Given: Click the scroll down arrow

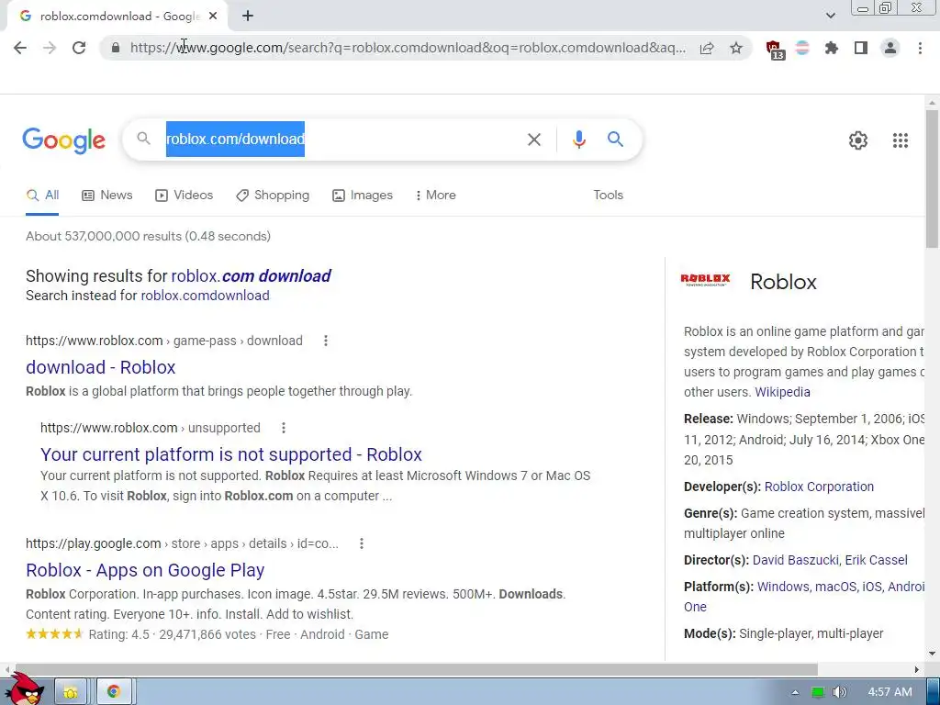Looking at the screenshot, I should click(x=932, y=654).
